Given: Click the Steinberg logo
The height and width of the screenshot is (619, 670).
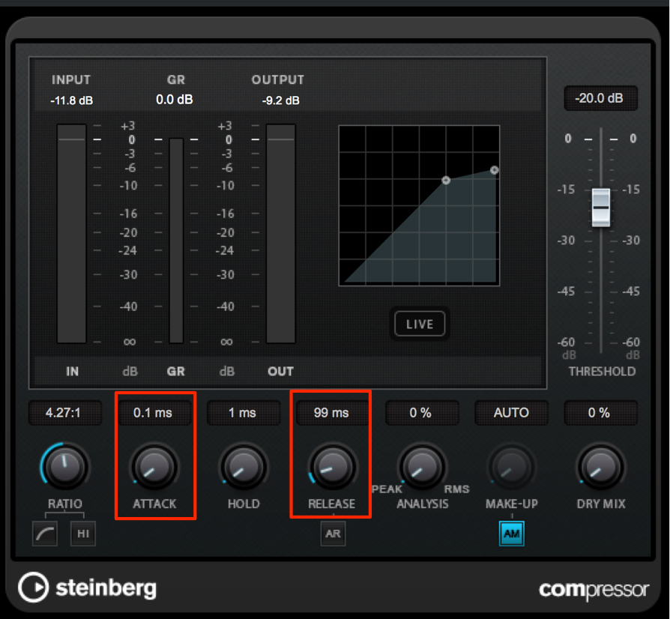Looking at the screenshot, I should click(88, 588).
